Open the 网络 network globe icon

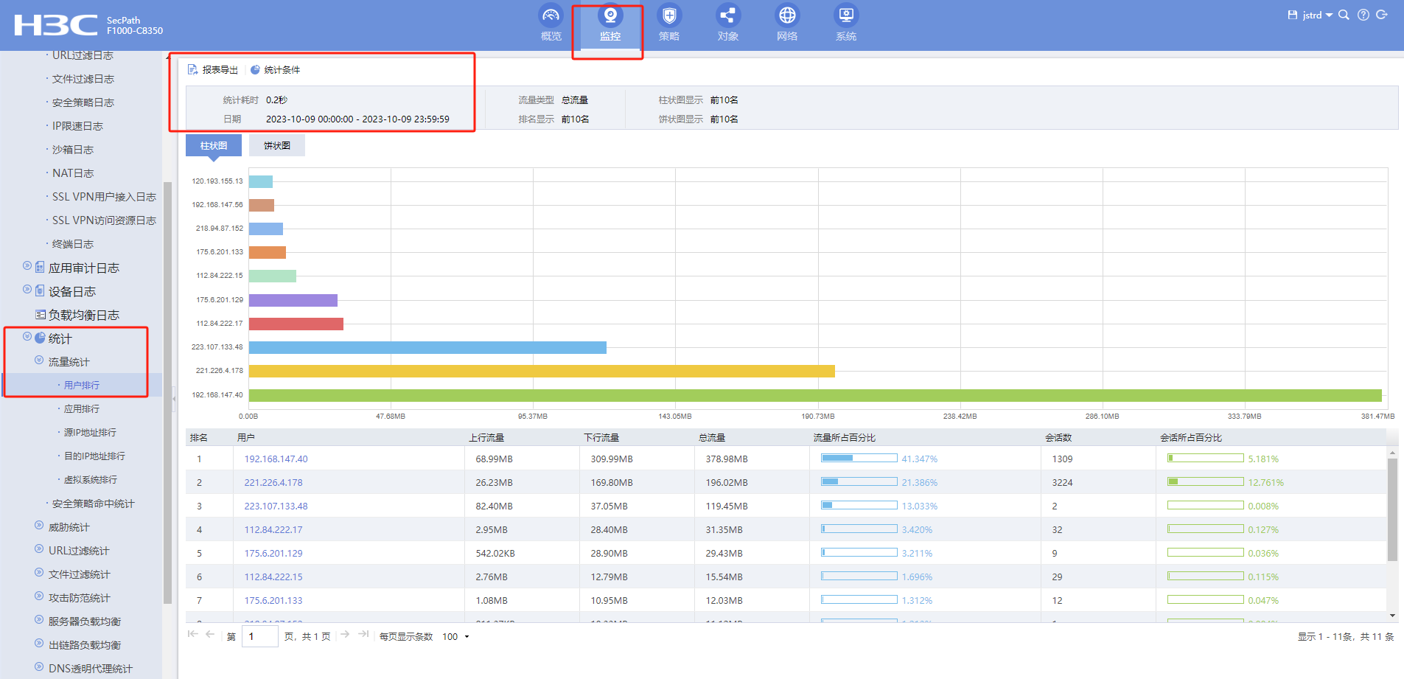coord(786,16)
